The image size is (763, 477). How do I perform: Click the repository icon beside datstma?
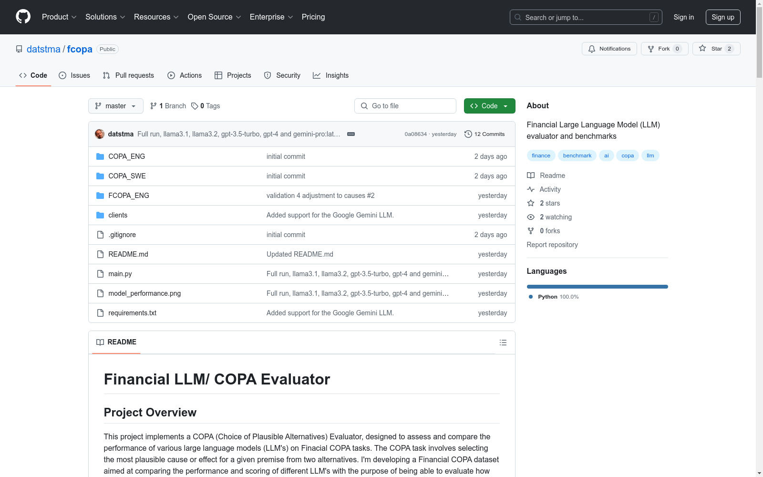pyautogui.click(x=19, y=49)
